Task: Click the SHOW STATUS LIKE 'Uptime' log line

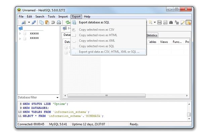Action: point(45,104)
